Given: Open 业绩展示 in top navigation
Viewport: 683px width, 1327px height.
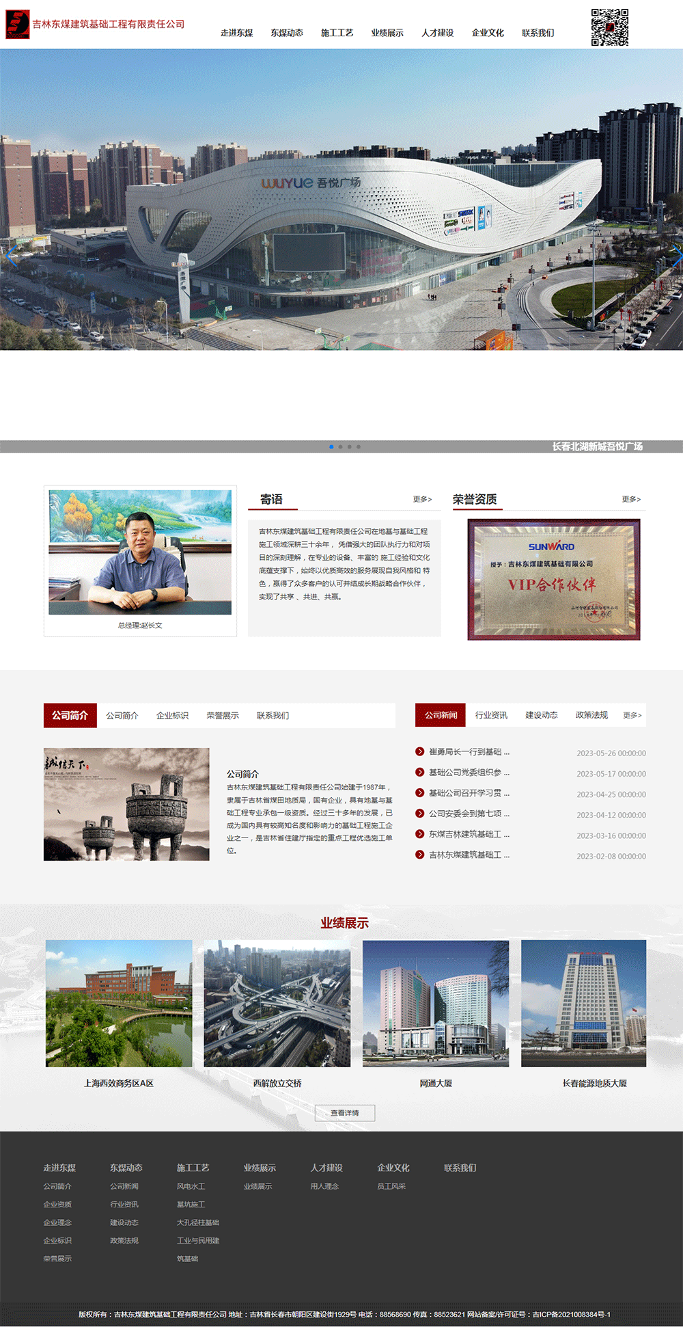Looking at the screenshot, I should (x=387, y=33).
